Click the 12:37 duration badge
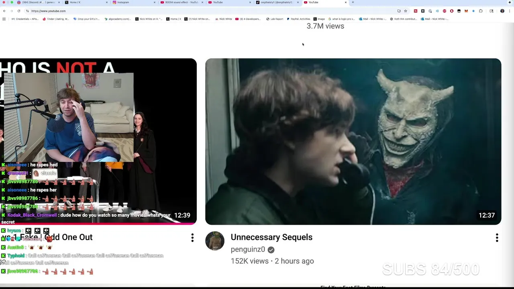The image size is (514, 289). [487, 216]
